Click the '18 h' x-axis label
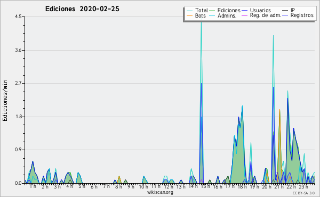The height and width of the screenshot is (197, 320). [x=242, y=186]
